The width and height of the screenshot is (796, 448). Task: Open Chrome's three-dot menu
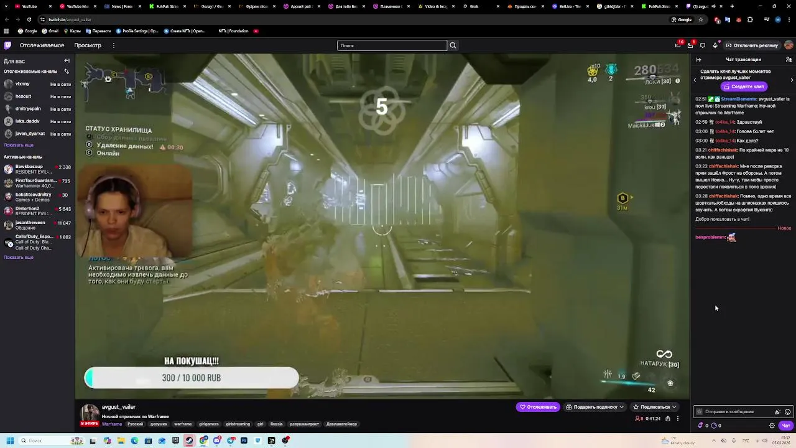point(789,19)
